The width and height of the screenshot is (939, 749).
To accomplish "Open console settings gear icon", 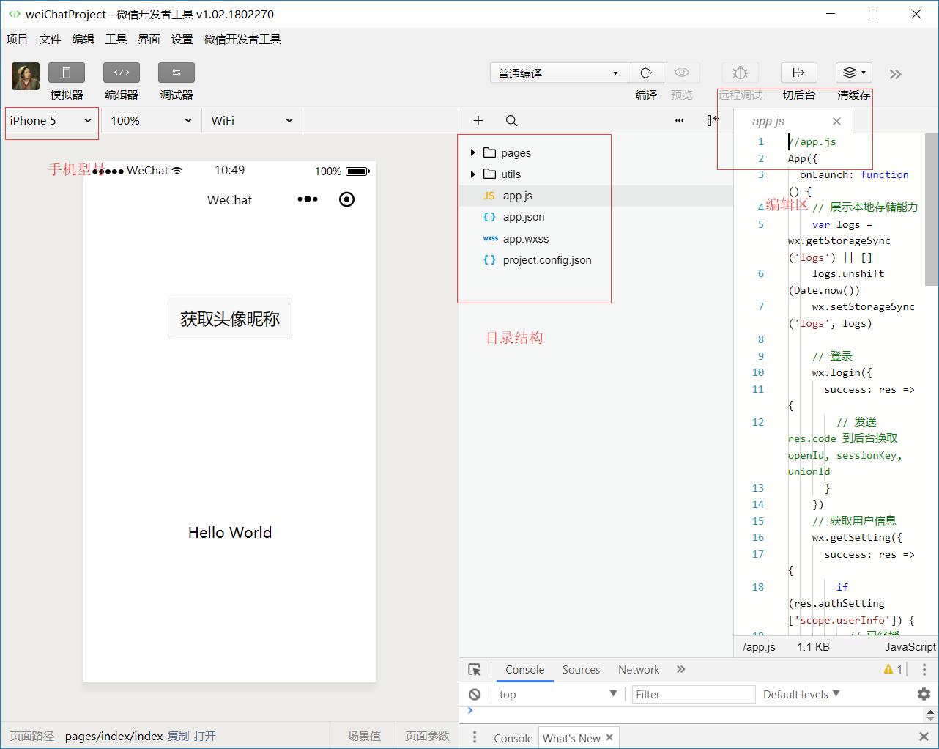I will tap(924, 694).
